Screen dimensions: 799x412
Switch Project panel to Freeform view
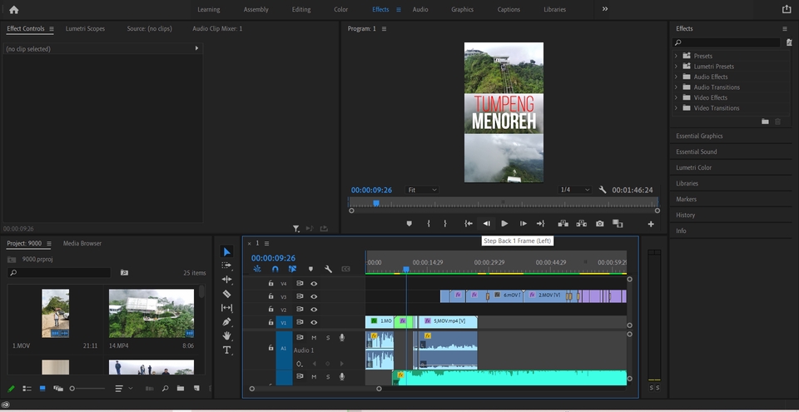coord(58,389)
